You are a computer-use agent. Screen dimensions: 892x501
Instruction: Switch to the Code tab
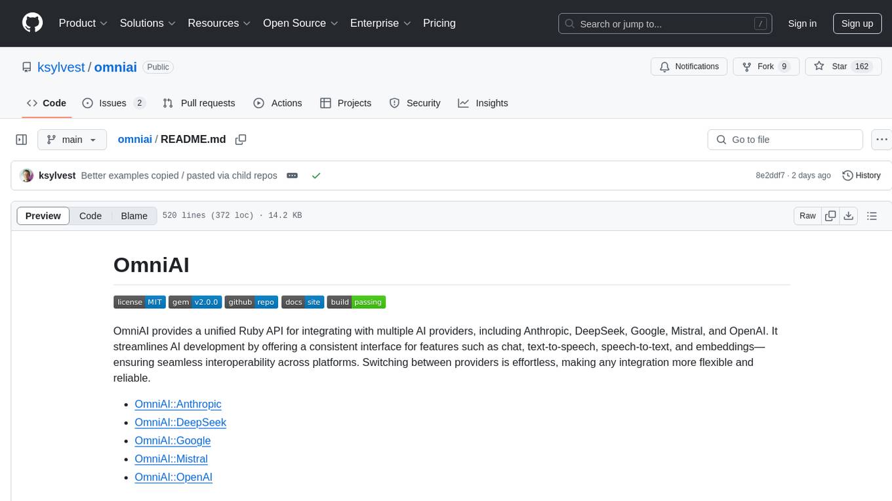pos(46,103)
